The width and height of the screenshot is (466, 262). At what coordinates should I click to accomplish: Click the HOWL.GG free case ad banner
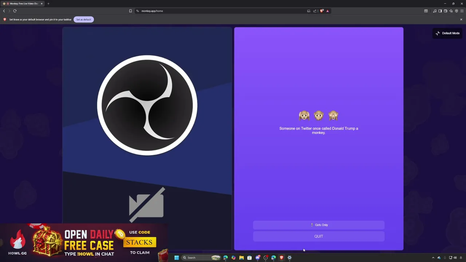pyautogui.click(x=84, y=243)
